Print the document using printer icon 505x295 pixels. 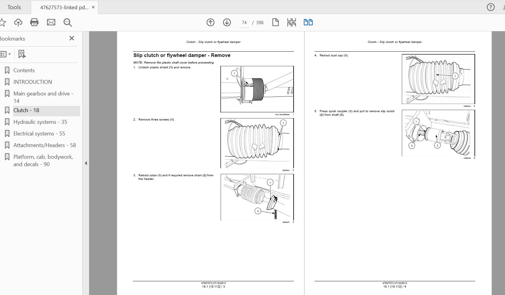click(34, 22)
